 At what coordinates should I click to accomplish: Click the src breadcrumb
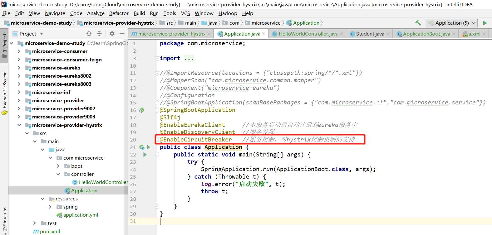(x=166, y=23)
